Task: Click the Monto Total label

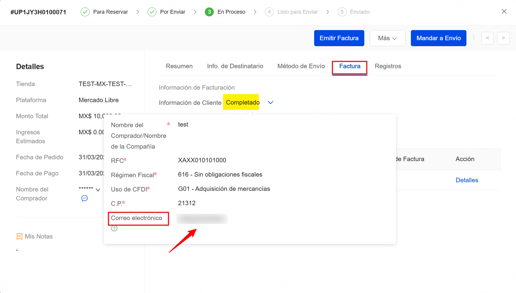Action: (32, 116)
